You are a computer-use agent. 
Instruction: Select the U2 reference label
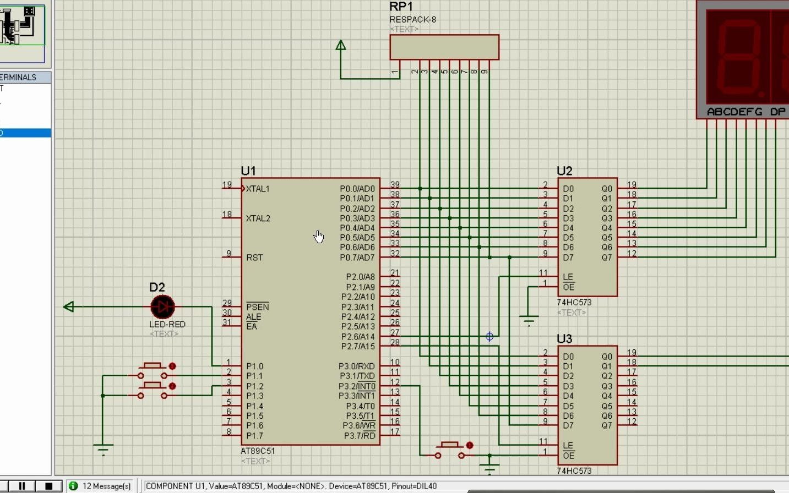pos(564,171)
